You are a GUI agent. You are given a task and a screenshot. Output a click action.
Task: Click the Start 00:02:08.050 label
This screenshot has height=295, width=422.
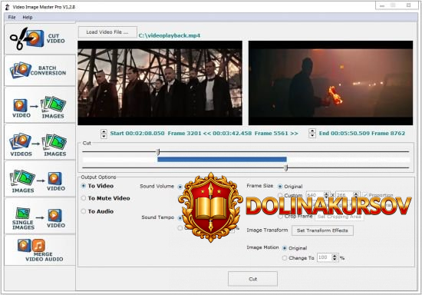pyautogui.click(x=137, y=134)
